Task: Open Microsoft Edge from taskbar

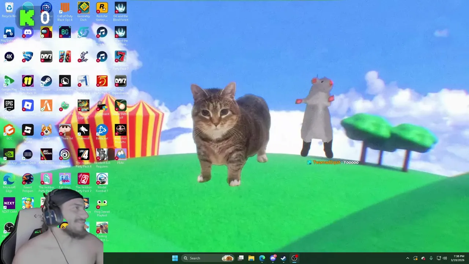Action: pos(262,258)
